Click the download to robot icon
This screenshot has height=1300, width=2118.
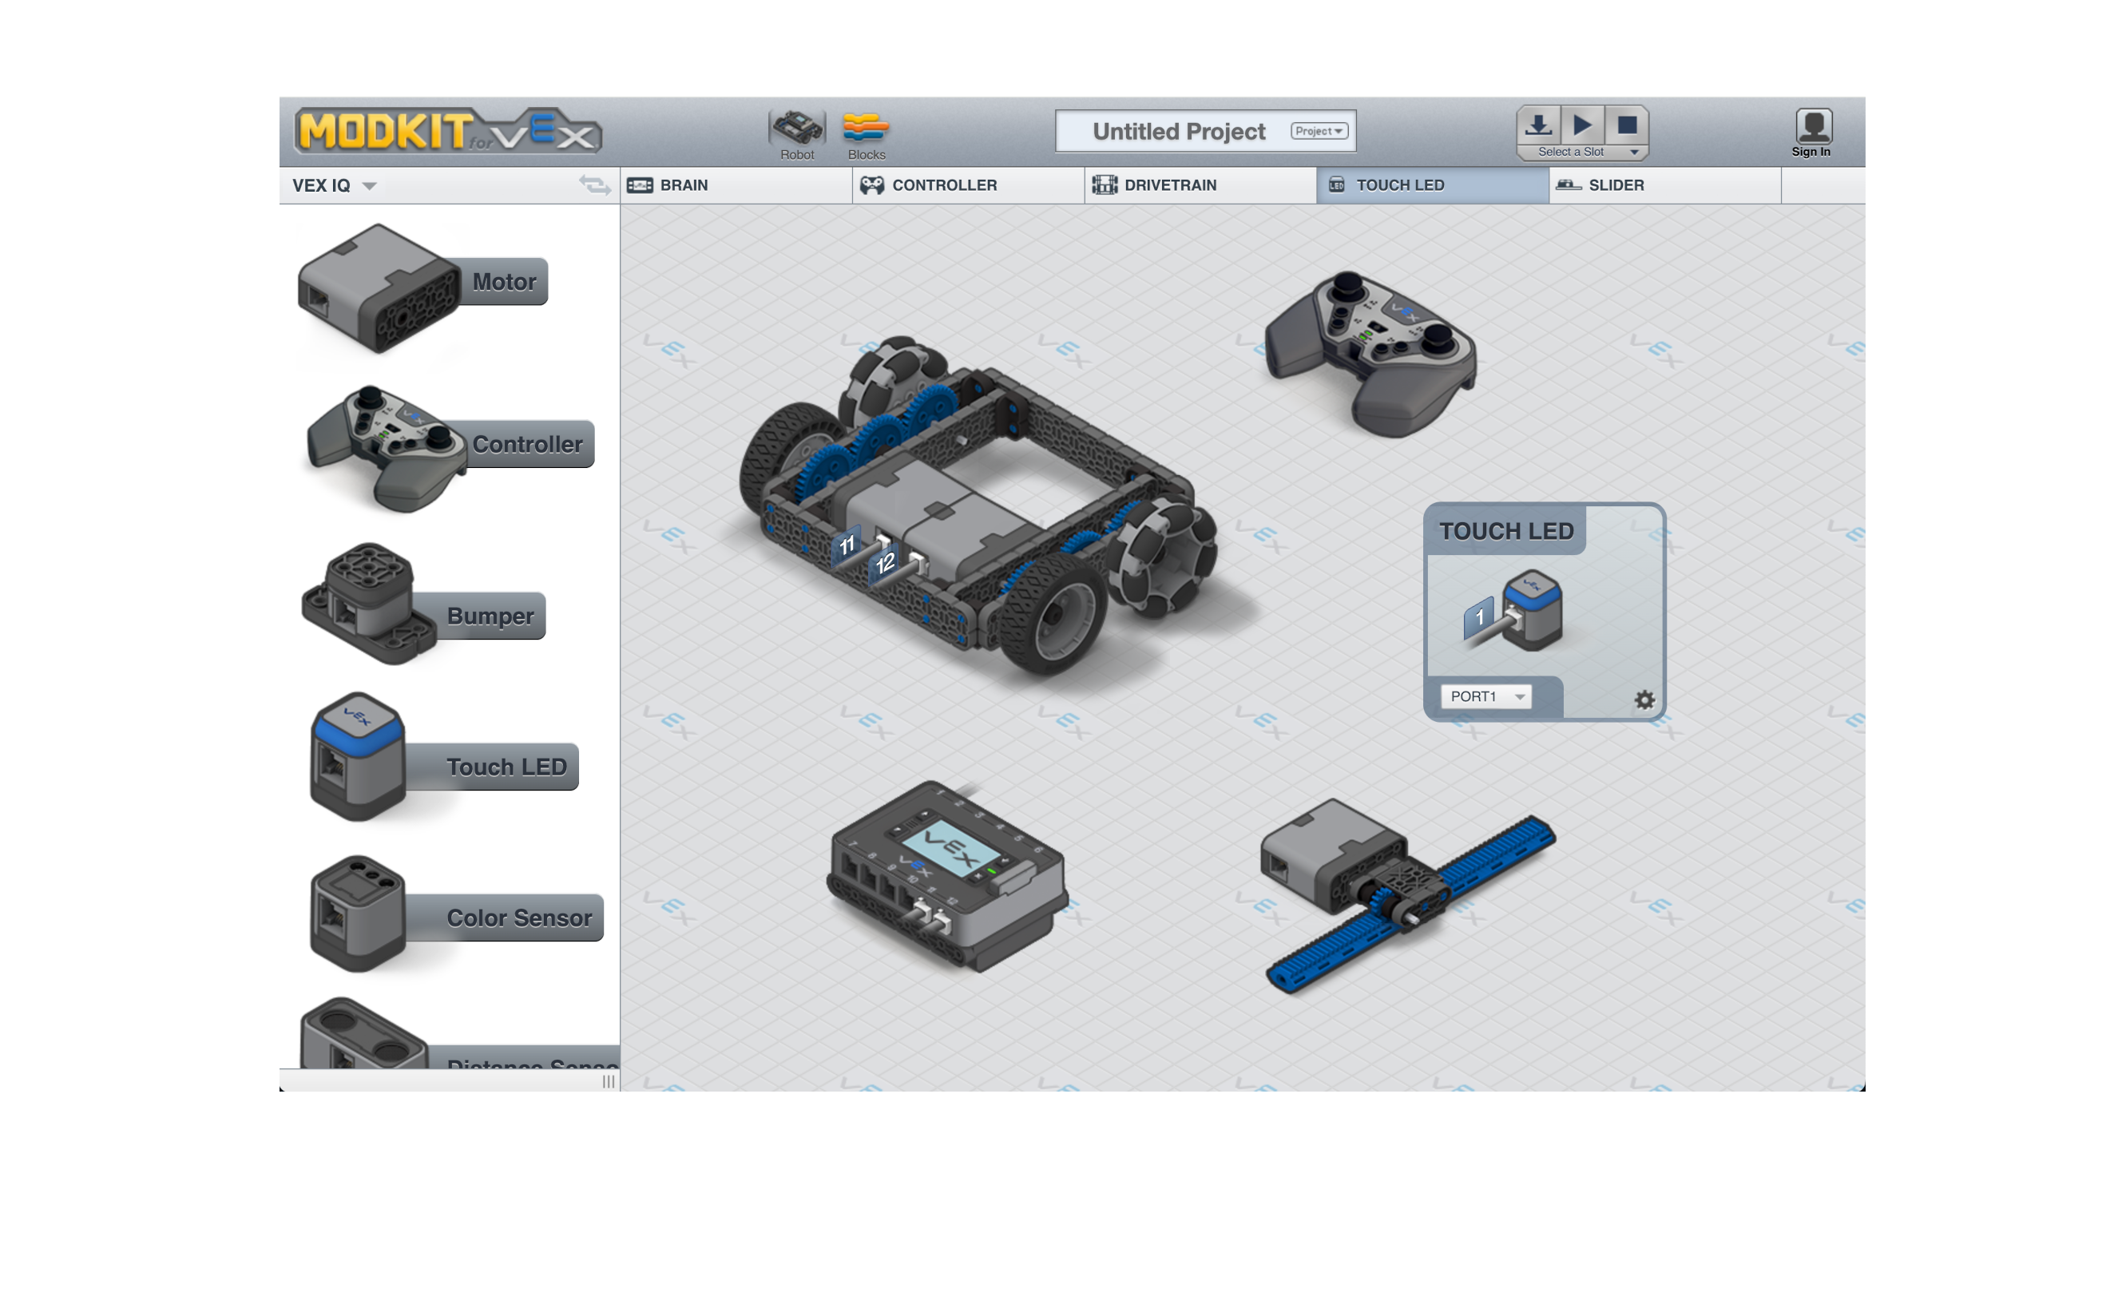(1537, 125)
